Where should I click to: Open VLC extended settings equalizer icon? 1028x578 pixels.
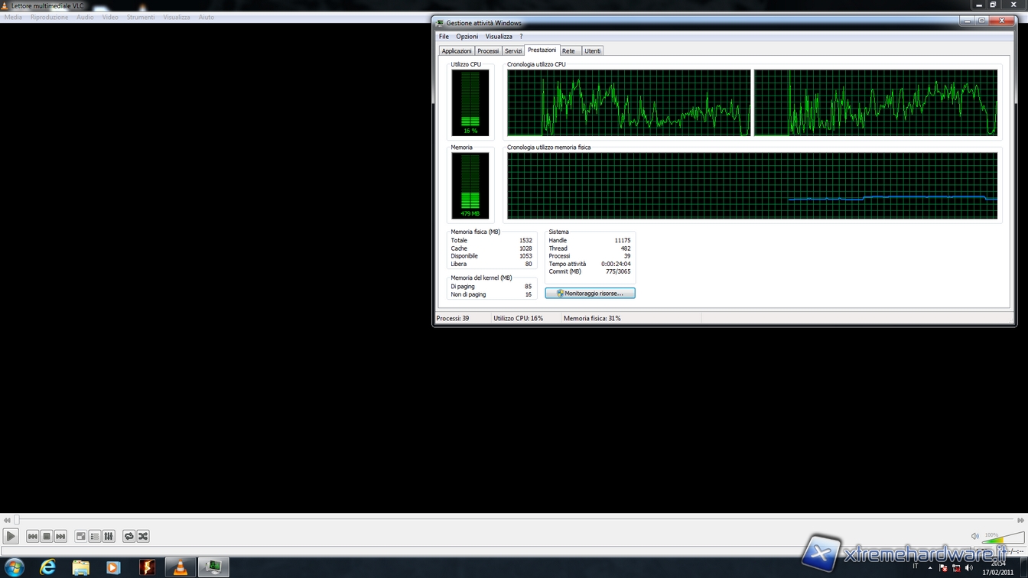[x=109, y=537]
